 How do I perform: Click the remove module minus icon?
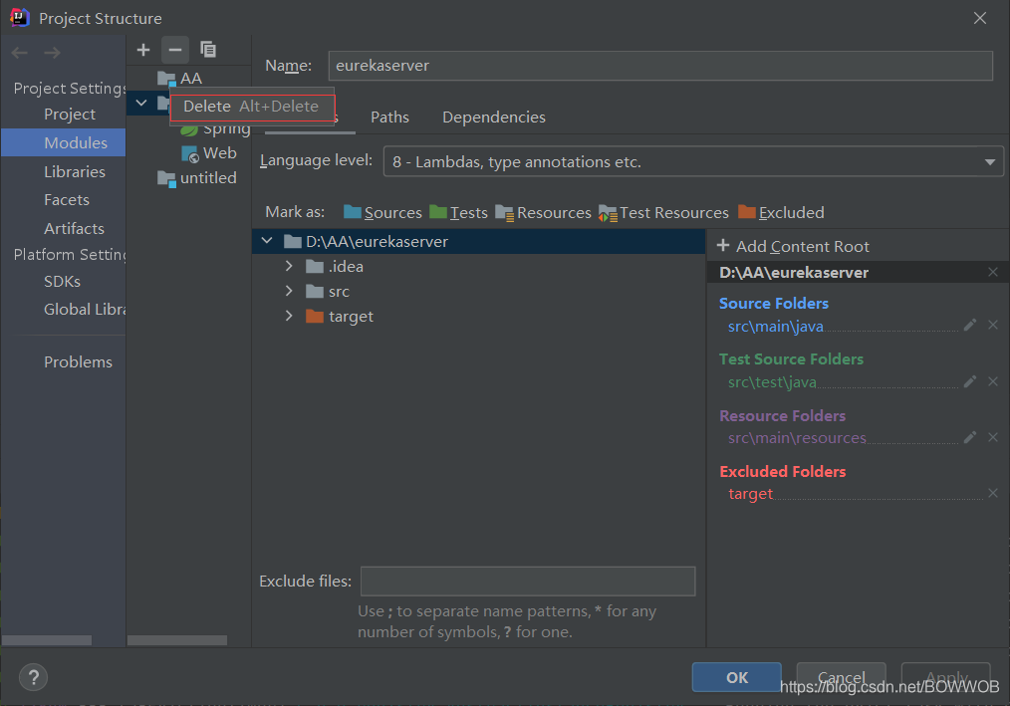[x=174, y=50]
